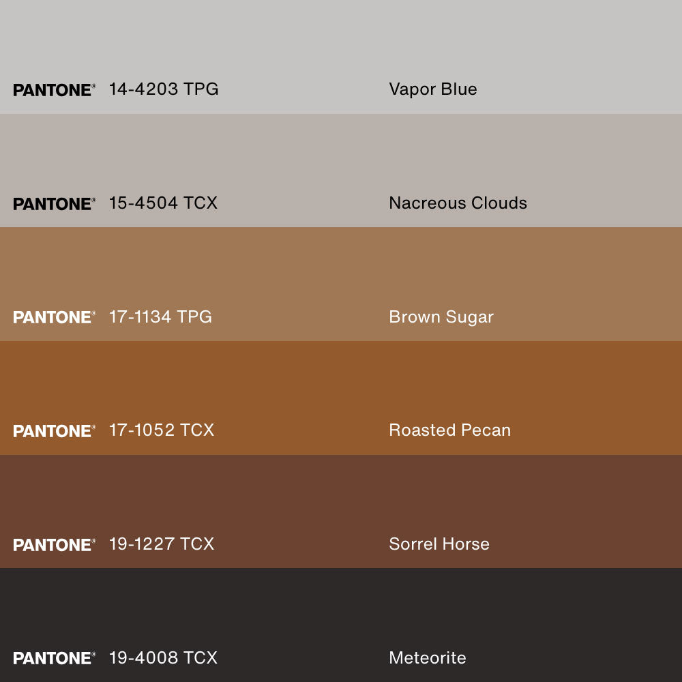Click the Pantone logo in Vapor Blue row
Image resolution: width=682 pixels, height=682 pixels.
tap(54, 90)
